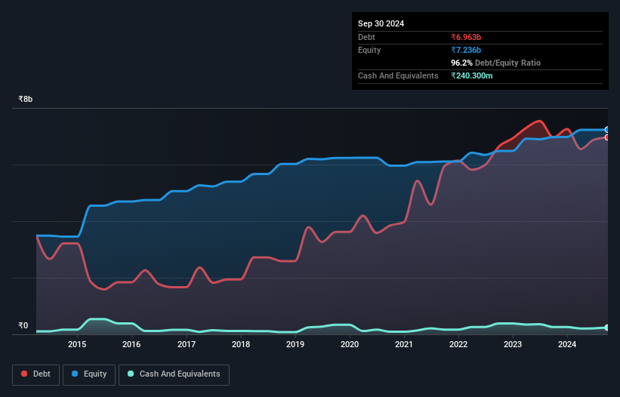This screenshot has width=620, height=397.
Task: Toggle the Equity series legend button
Action: pos(89,374)
